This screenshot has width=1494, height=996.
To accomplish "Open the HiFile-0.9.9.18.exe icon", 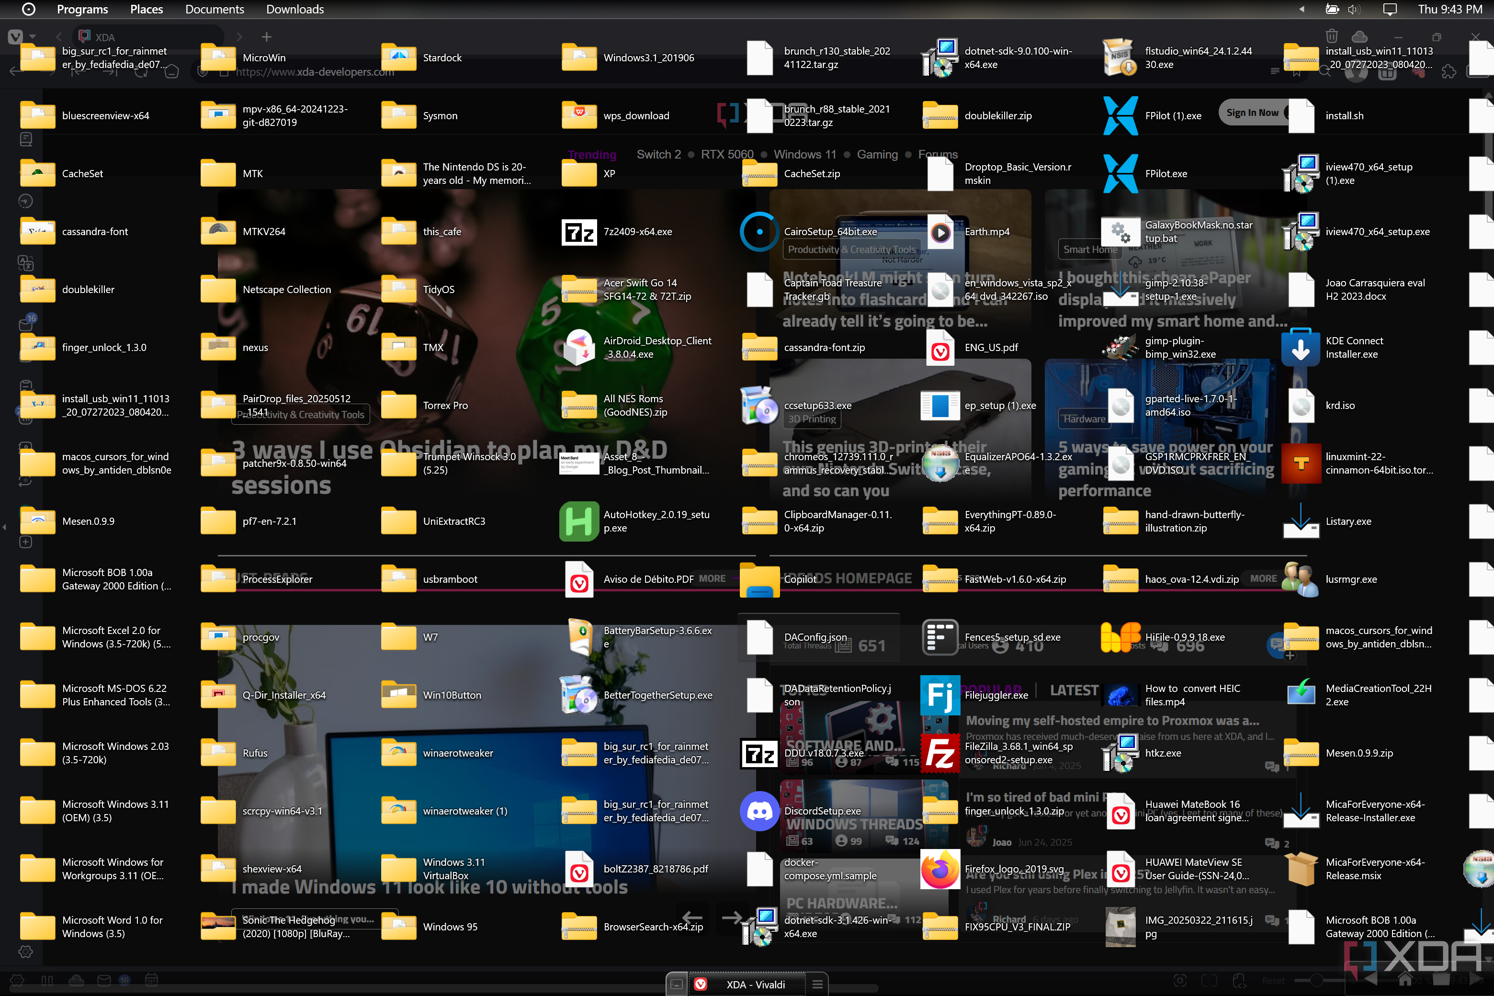I will click(1120, 637).
